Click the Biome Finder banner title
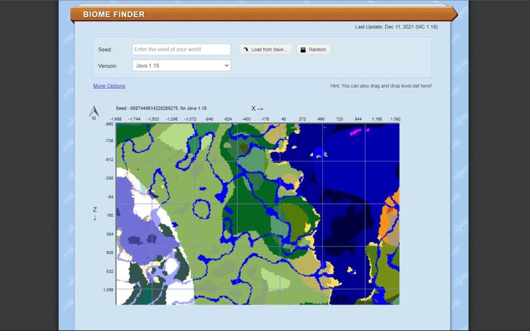 tap(114, 15)
